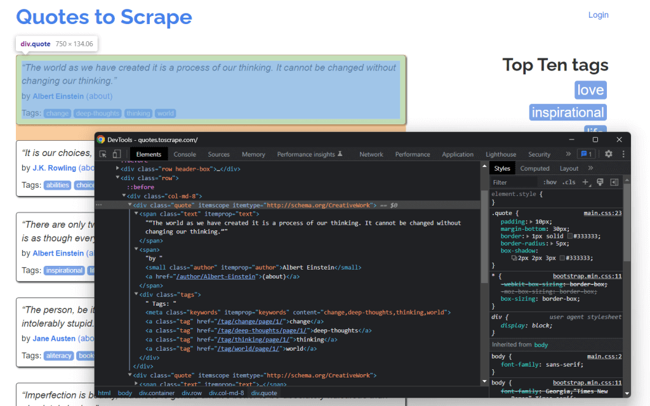Open the customize DevTools three-dot menu
Viewport: 650px width, 406px height.
(x=623, y=154)
